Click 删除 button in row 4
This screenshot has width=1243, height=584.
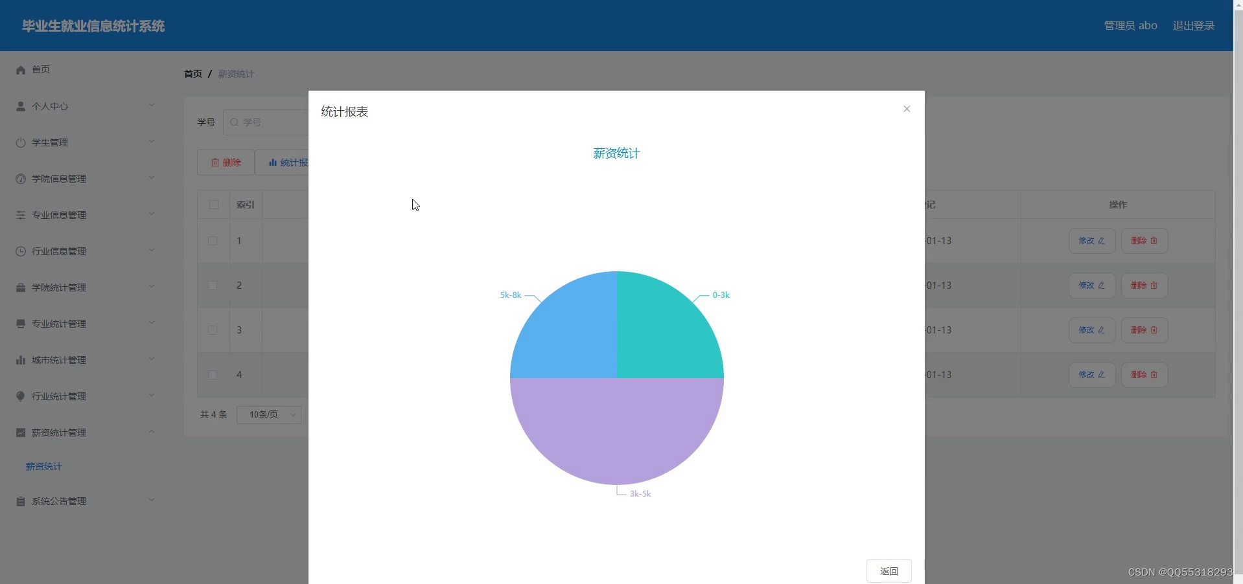1144,375
